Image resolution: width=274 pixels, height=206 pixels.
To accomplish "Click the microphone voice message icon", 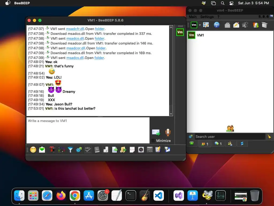I will click(168, 133).
